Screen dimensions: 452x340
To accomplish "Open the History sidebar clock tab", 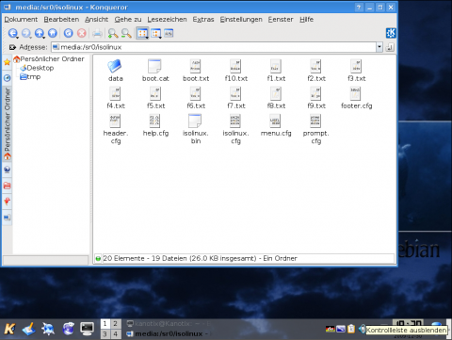I will click(x=7, y=77).
